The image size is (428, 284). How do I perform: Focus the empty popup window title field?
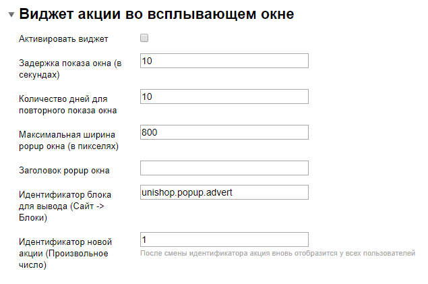pyautogui.click(x=224, y=168)
